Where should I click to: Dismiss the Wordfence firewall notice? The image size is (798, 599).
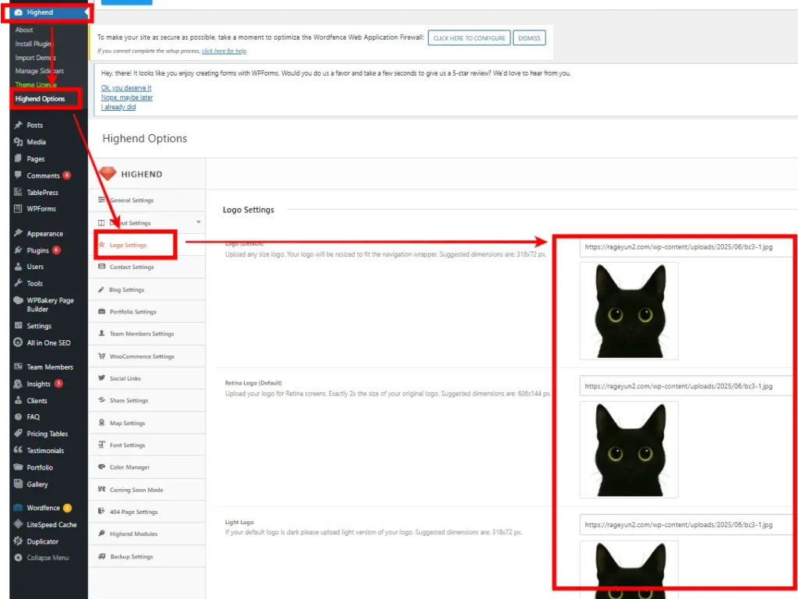tap(529, 38)
